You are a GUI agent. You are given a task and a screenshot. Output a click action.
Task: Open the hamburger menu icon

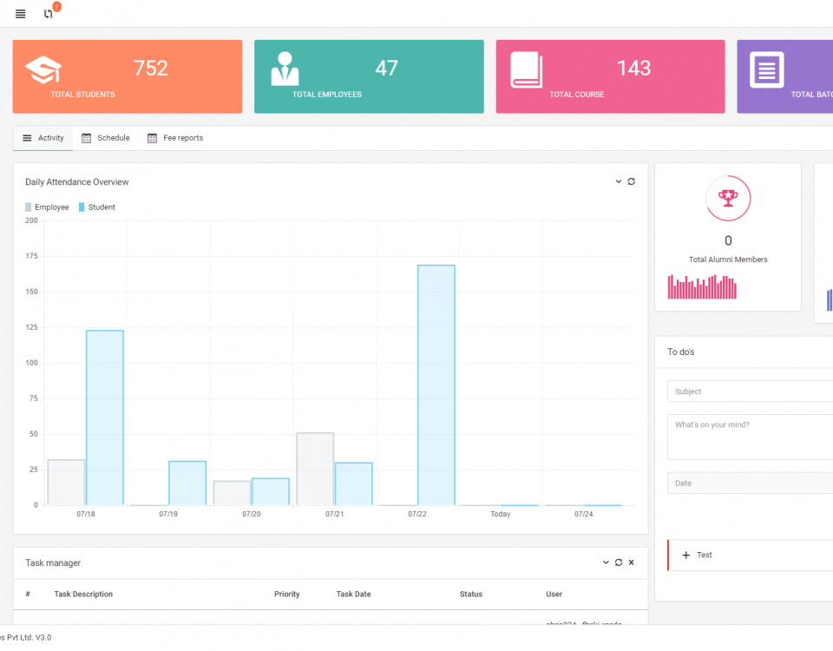point(21,14)
